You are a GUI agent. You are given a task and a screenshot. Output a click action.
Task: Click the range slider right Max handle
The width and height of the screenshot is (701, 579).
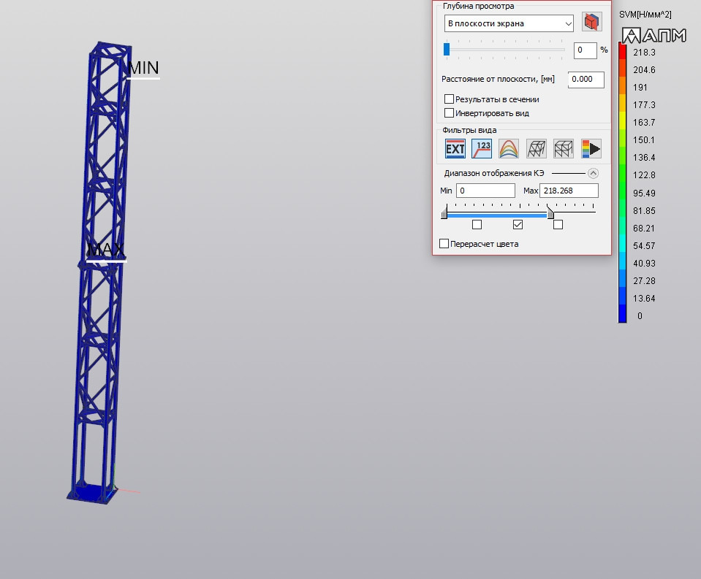pos(551,212)
